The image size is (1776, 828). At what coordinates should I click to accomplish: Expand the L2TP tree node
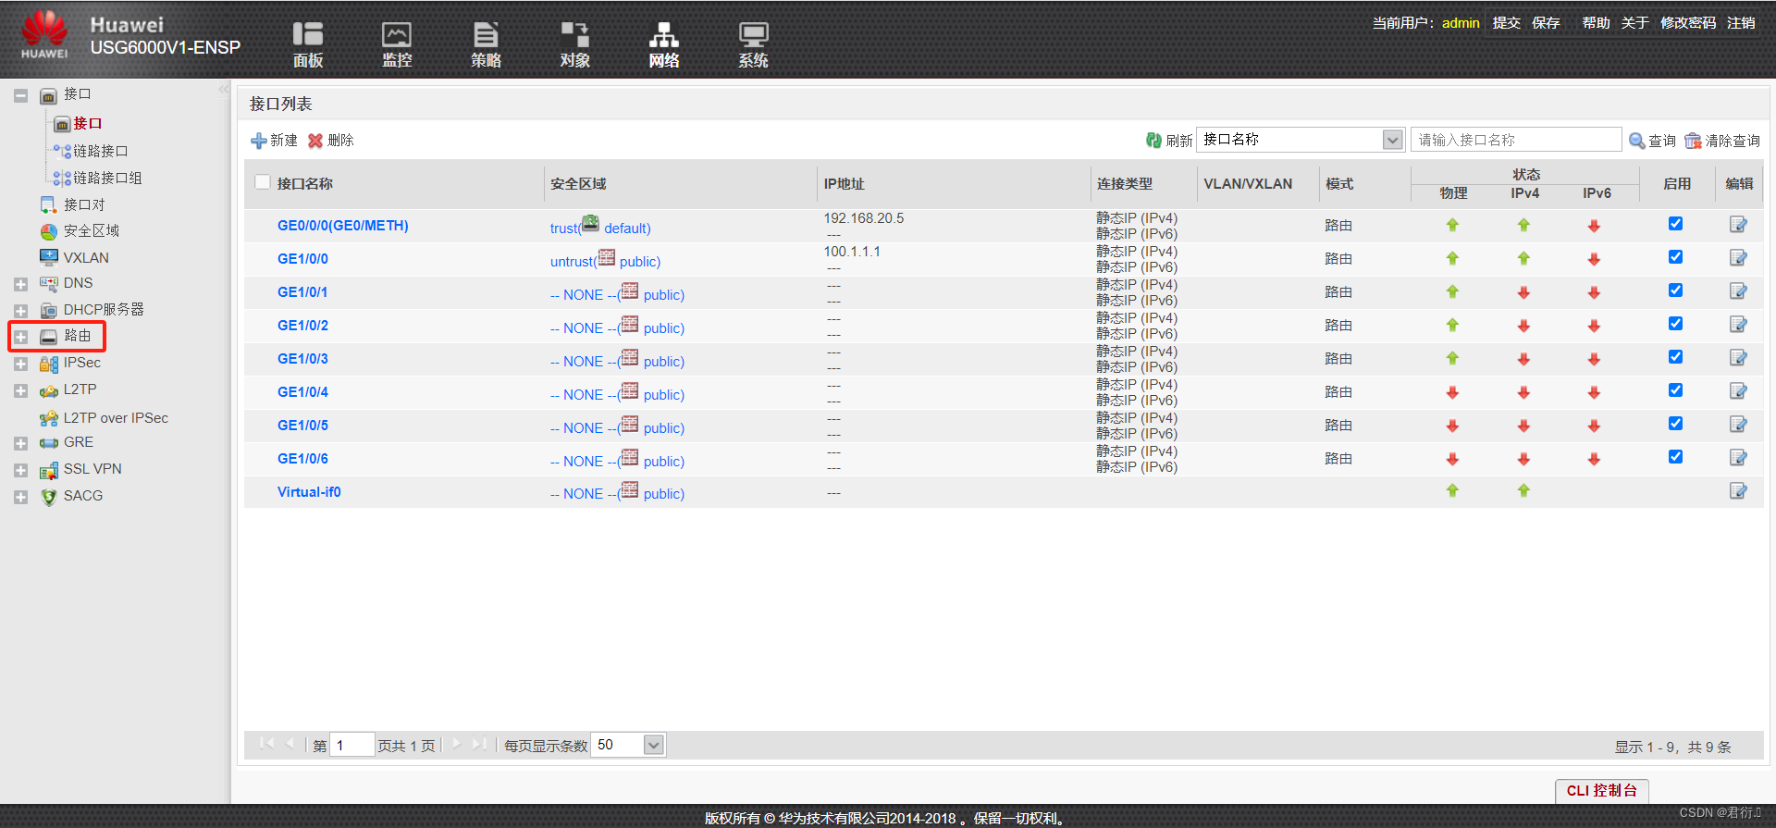coord(20,391)
